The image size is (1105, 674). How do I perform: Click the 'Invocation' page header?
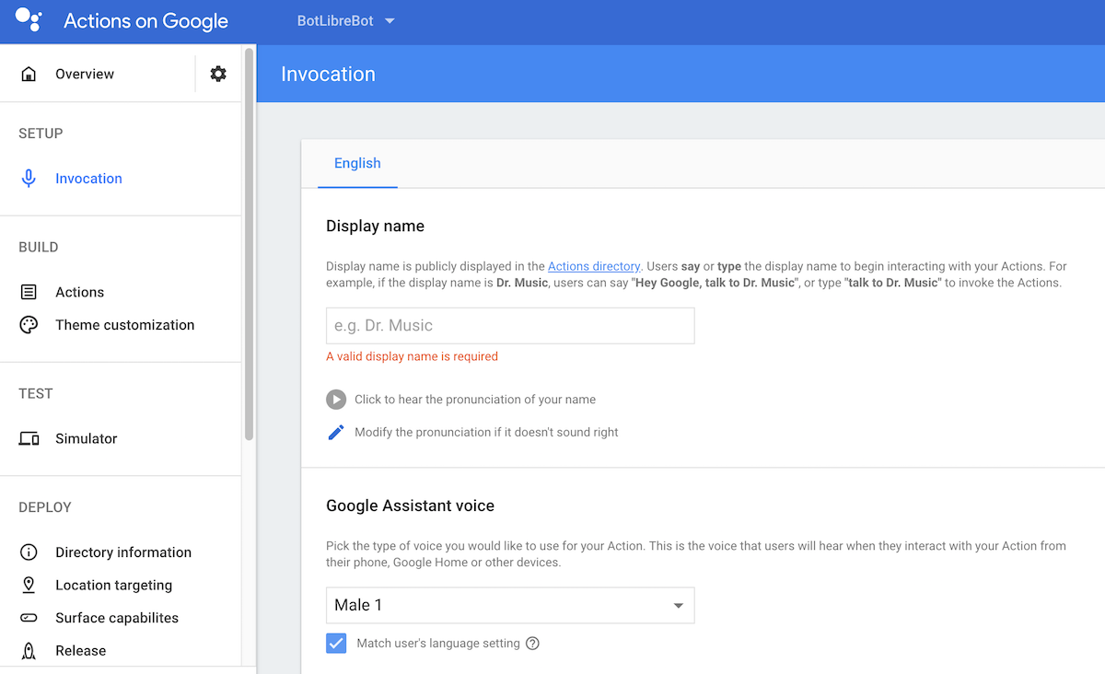pyautogui.click(x=328, y=75)
